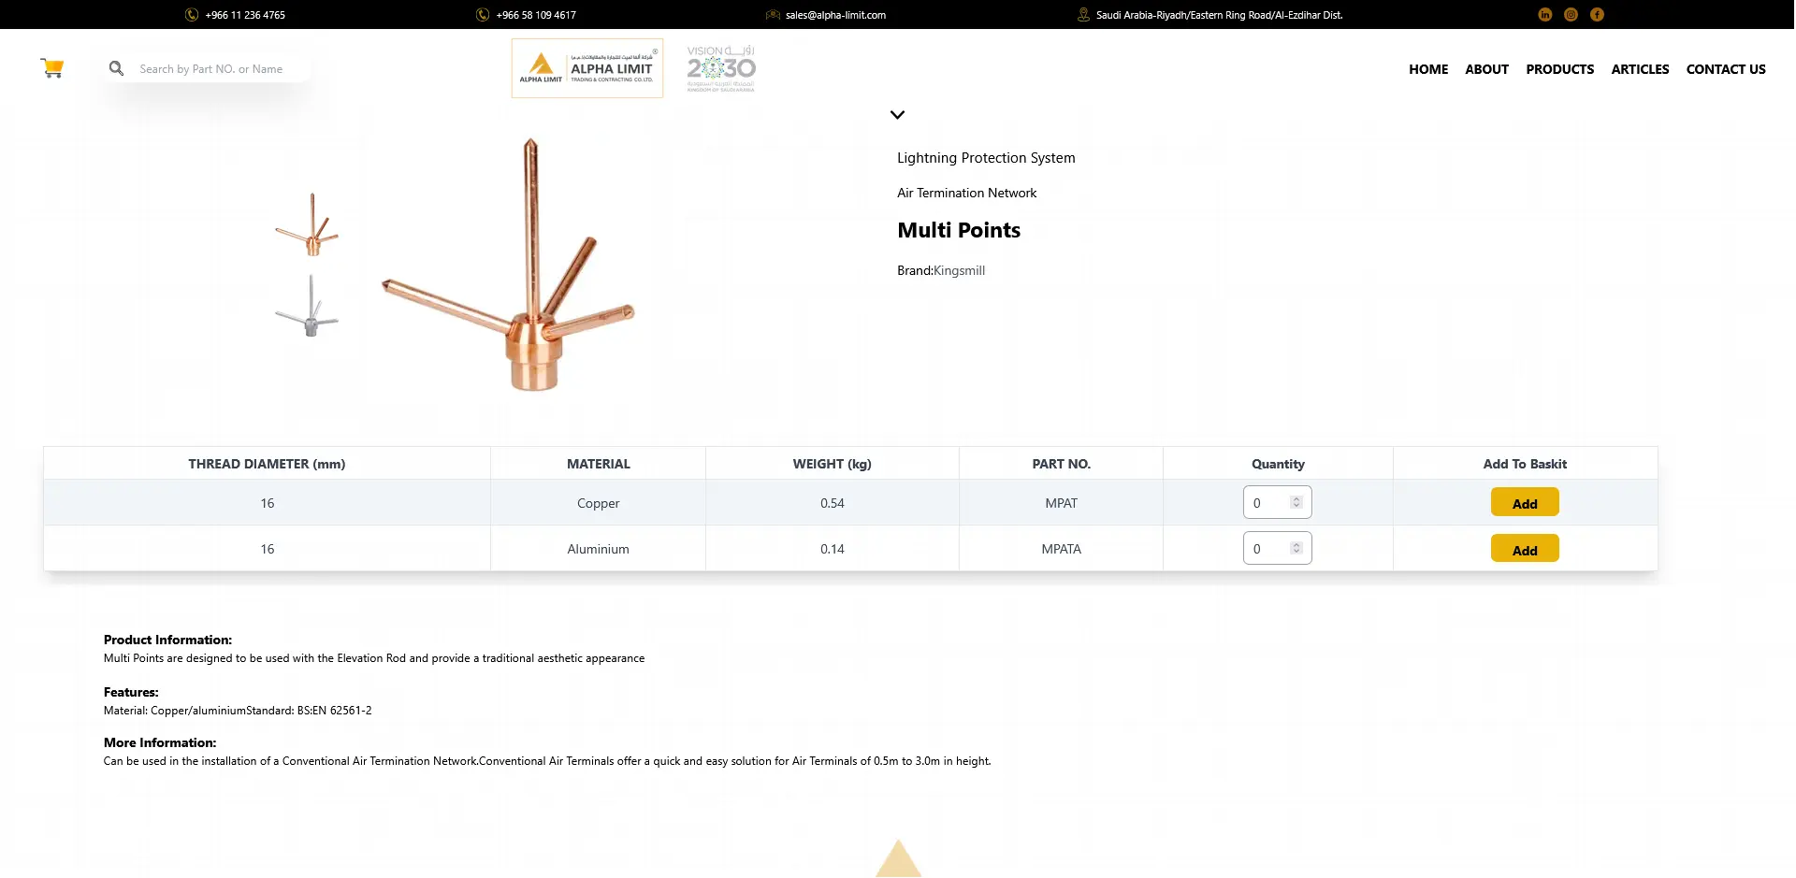Click the Features heading

pyautogui.click(x=131, y=692)
